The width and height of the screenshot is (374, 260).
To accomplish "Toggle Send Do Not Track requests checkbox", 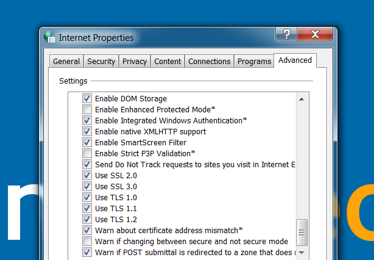I will pos(87,164).
